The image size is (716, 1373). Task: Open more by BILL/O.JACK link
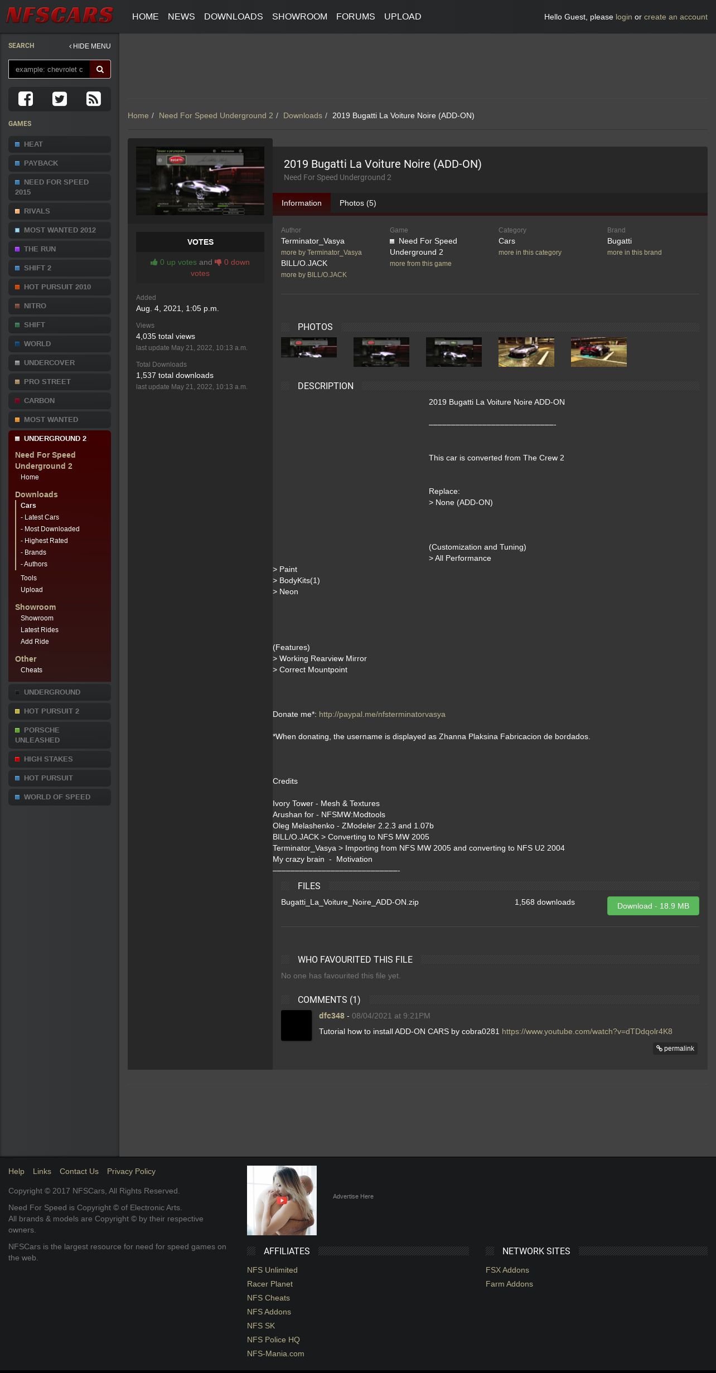point(314,275)
